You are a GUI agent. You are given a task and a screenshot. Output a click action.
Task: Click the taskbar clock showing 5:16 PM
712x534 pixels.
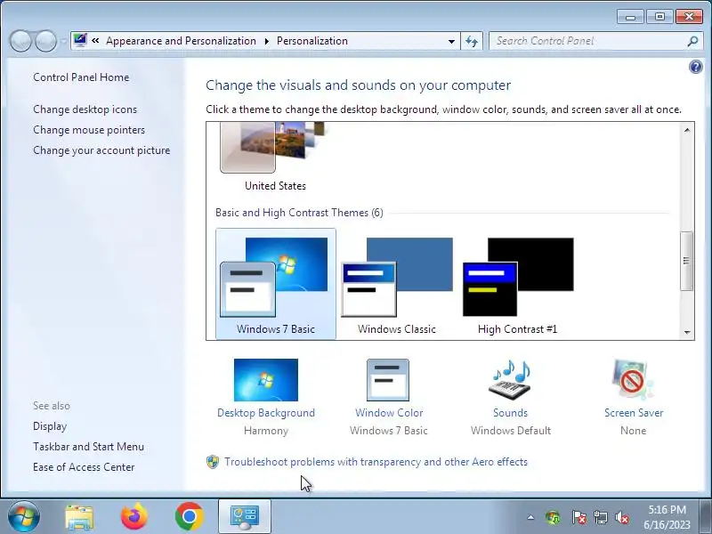tap(667, 517)
